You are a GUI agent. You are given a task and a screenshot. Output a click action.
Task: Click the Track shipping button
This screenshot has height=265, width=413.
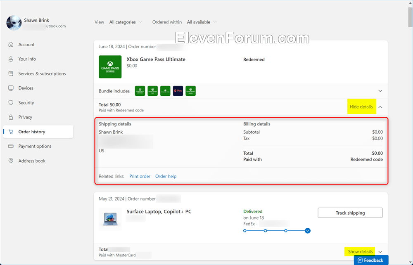click(350, 213)
